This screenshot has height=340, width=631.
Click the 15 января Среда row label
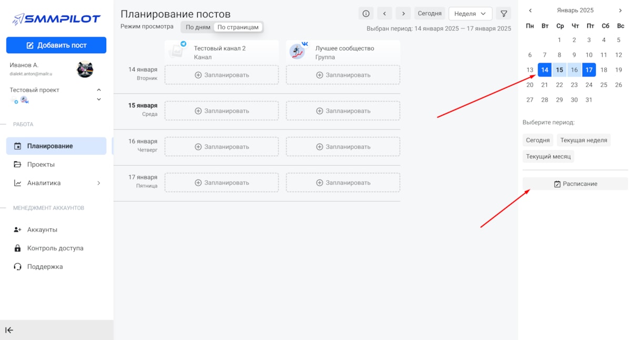point(143,109)
